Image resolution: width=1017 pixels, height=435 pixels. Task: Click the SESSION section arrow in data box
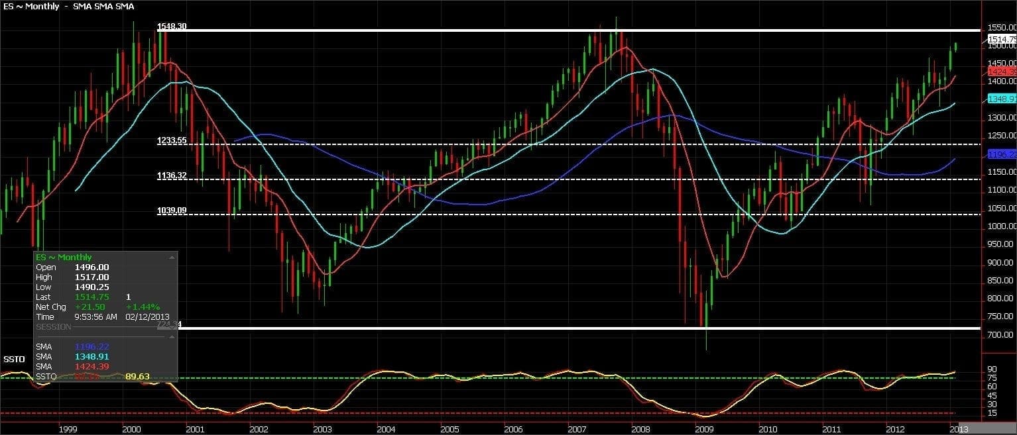point(172,327)
